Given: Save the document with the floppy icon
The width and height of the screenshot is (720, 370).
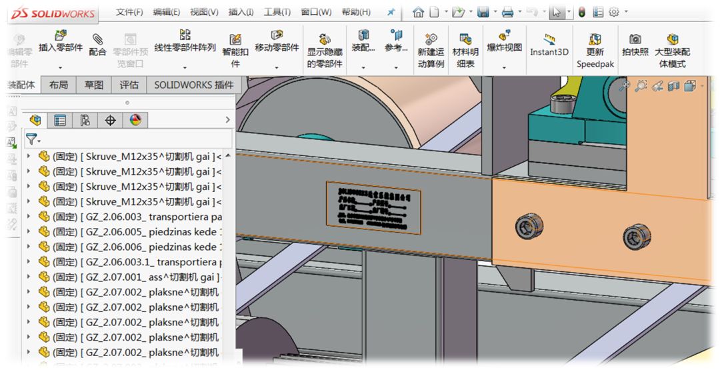Looking at the screenshot, I should click(483, 13).
